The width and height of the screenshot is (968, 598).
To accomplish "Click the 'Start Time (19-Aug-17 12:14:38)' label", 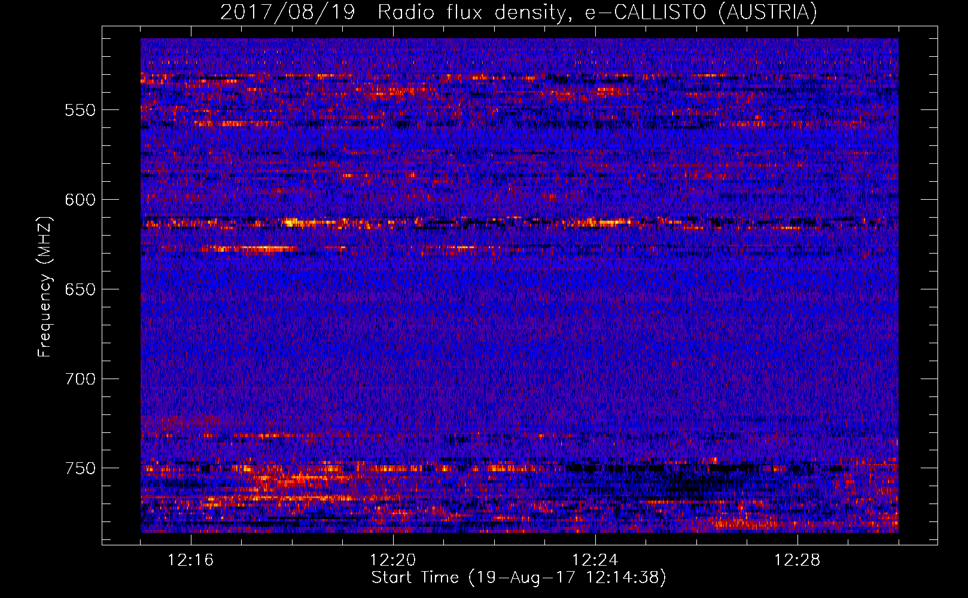I will [519, 578].
